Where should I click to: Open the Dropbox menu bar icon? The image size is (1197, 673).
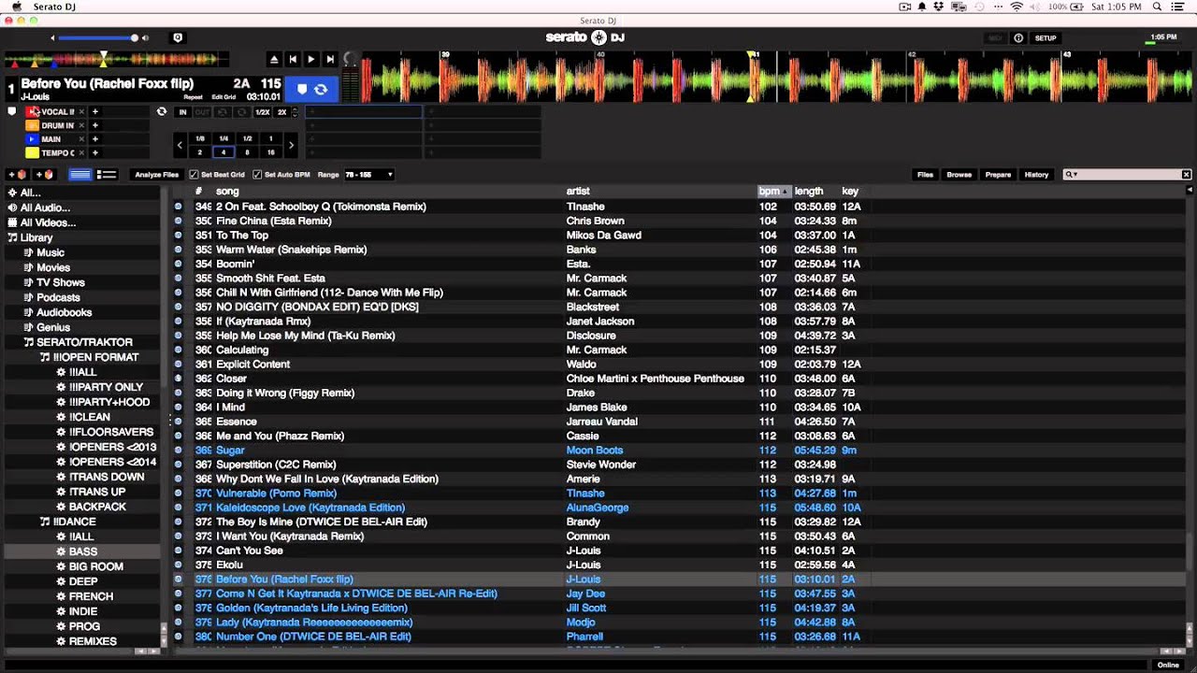click(941, 7)
